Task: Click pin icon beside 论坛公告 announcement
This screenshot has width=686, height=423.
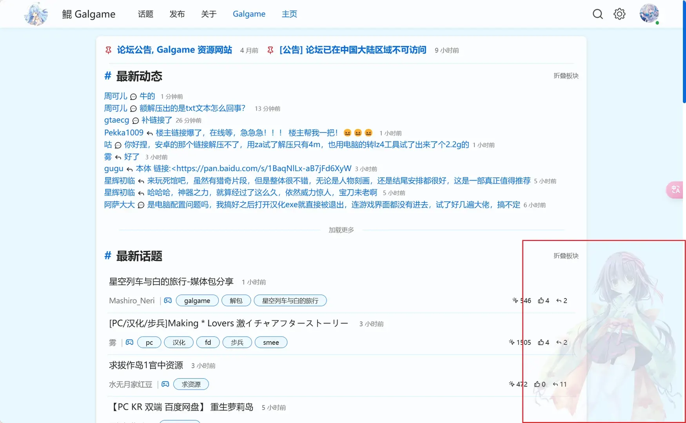Action: coord(108,50)
